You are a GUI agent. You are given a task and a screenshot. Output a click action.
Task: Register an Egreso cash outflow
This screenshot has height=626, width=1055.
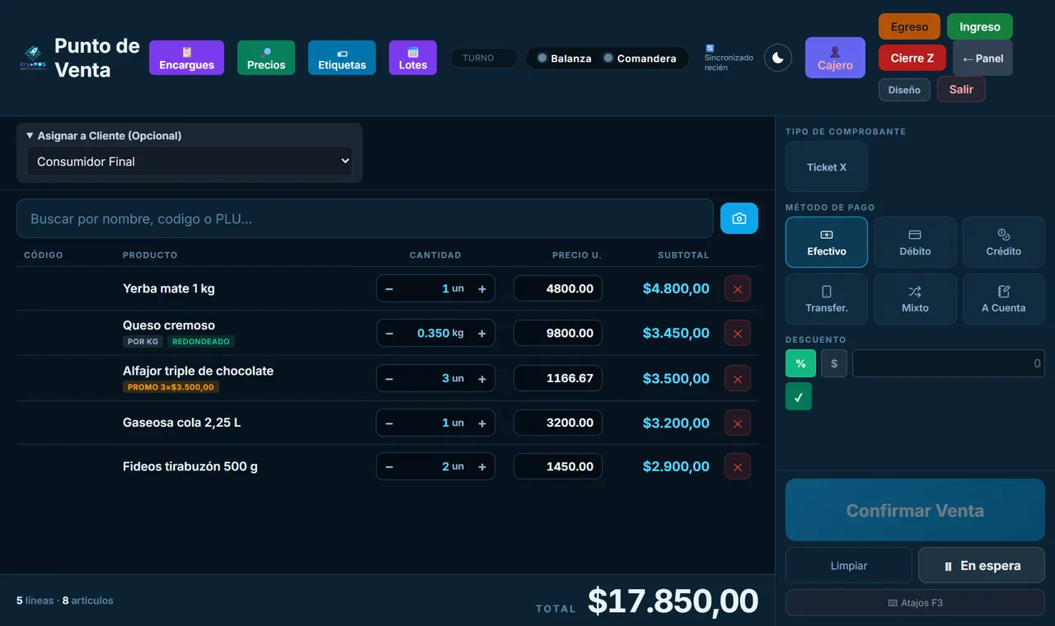tap(909, 26)
